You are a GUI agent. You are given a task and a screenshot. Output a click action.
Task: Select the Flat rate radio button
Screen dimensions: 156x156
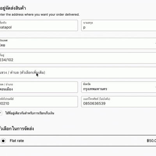[3, 141]
